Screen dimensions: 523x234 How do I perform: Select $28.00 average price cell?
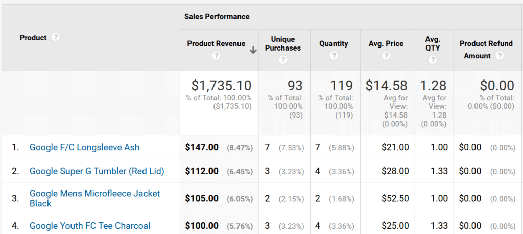pos(395,171)
